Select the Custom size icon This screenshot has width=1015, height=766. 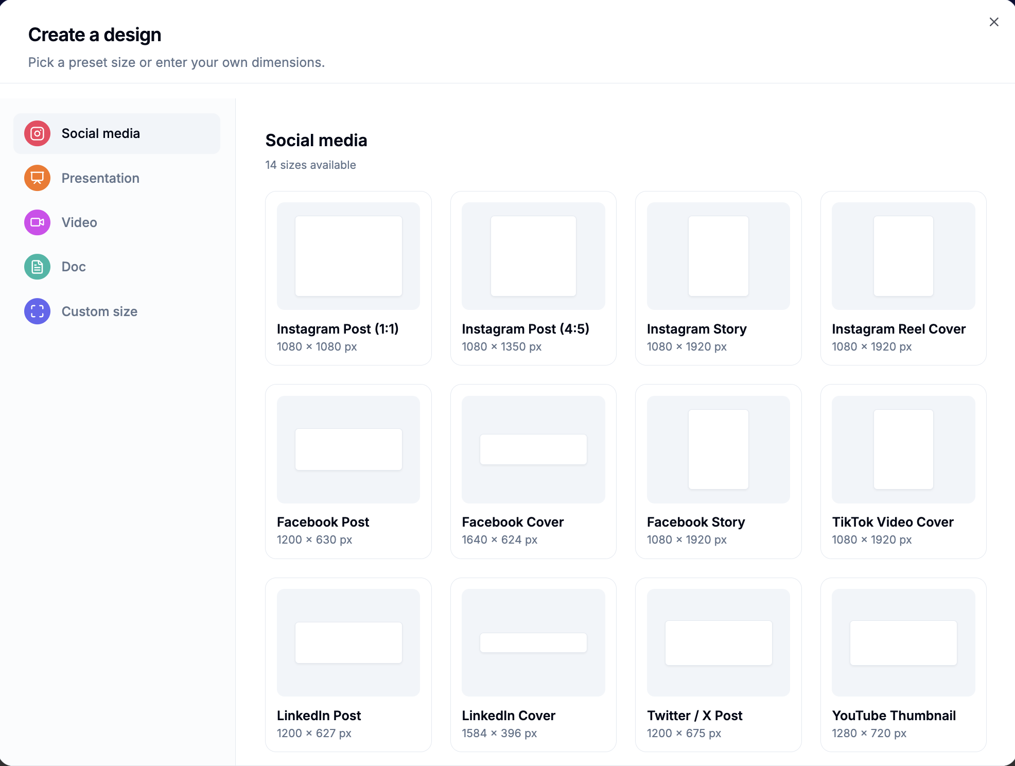pyautogui.click(x=37, y=311)
